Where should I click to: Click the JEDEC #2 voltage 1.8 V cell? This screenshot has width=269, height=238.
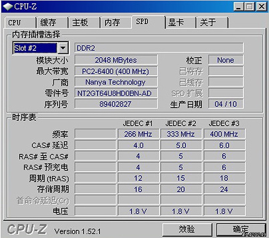[x=181, y=211]
